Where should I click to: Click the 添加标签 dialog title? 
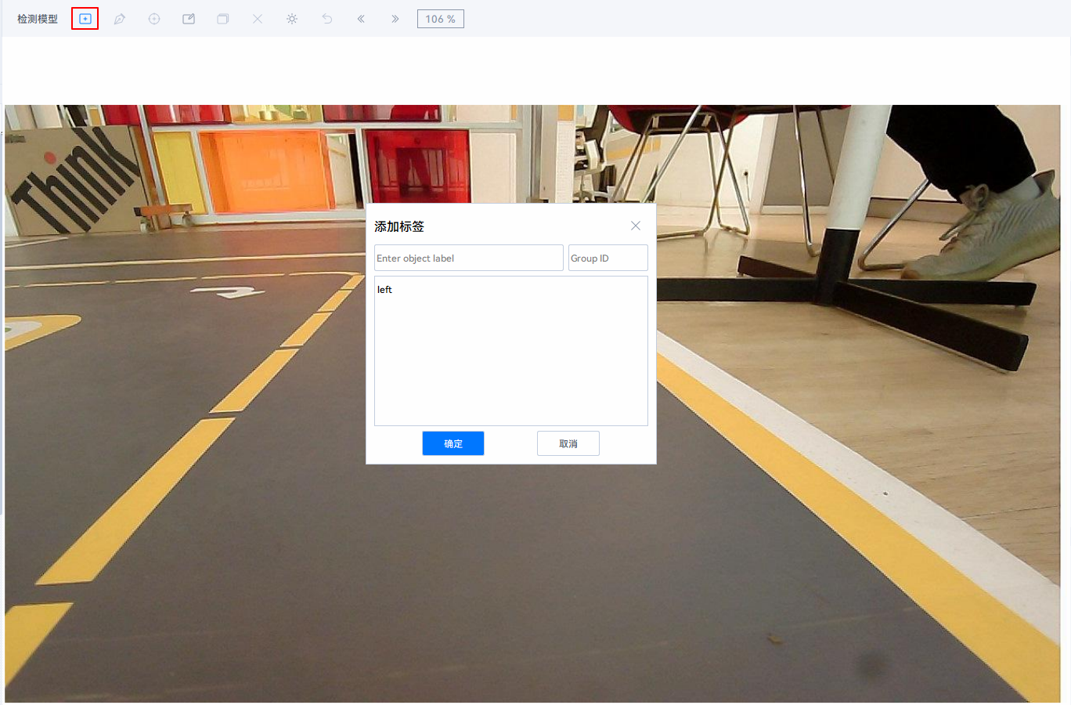(399, 226)
